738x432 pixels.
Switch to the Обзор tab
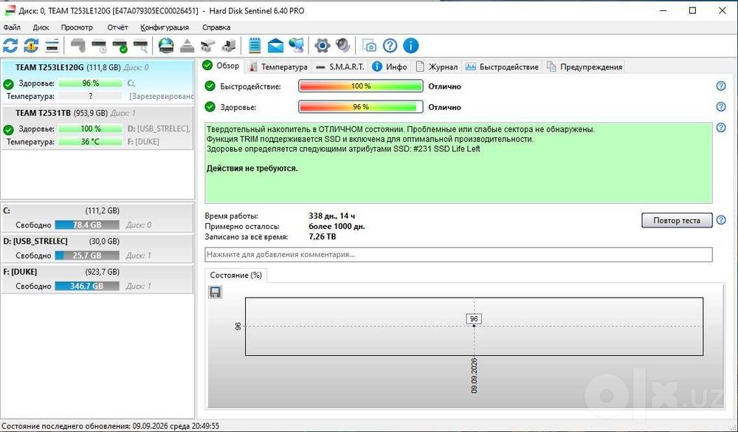click(221, 66)
